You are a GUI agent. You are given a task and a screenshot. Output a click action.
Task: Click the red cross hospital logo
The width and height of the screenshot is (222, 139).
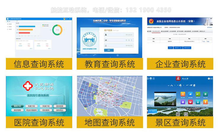tap(28, 85)
